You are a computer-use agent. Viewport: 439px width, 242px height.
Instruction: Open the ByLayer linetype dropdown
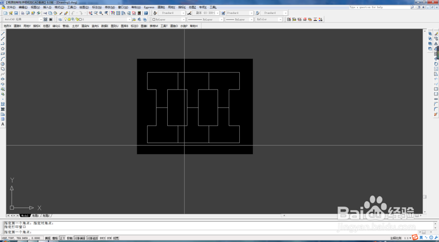pos(205,20)
